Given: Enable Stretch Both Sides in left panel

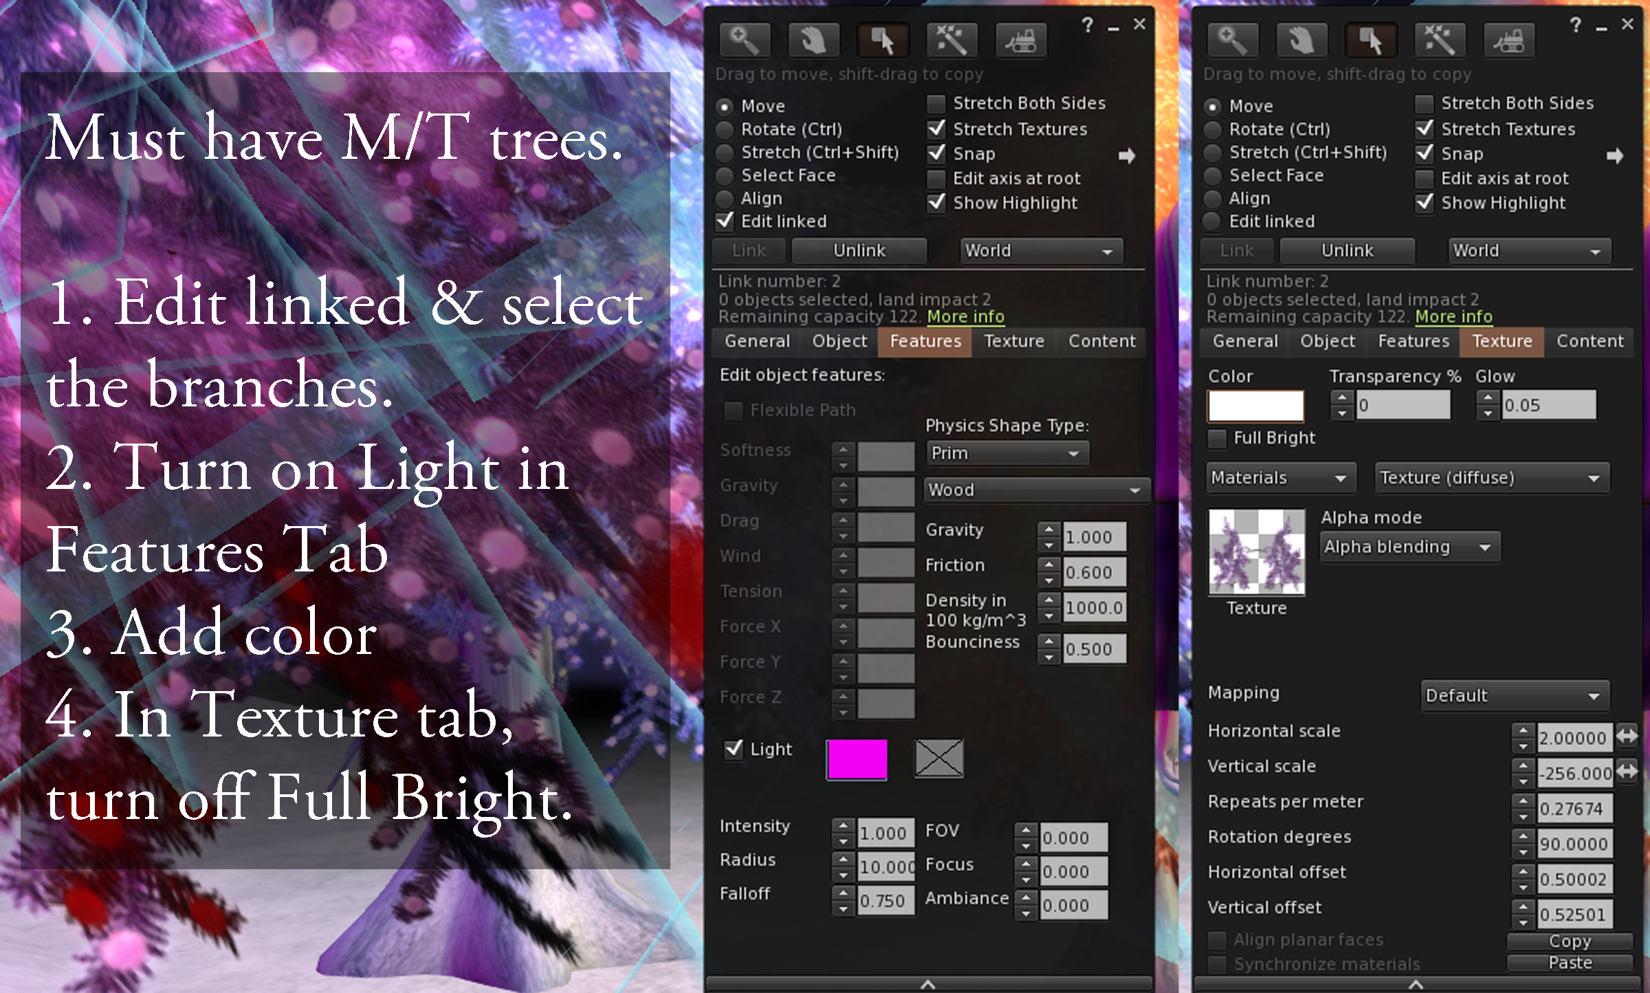Looking at the screenshot, I should (936, 104).
